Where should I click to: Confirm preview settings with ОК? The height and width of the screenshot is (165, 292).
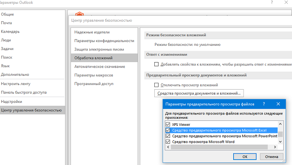tap(245, 157)
